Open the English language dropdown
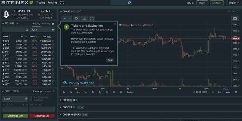 point(234,3)
